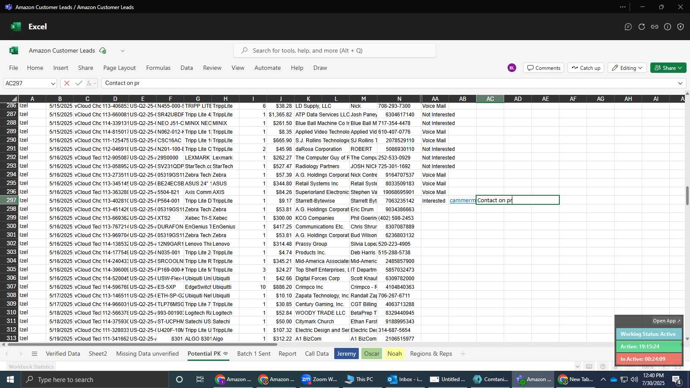Click the volume speaker tray icon
Screen dimensions: 690x388
pos(634,379)
